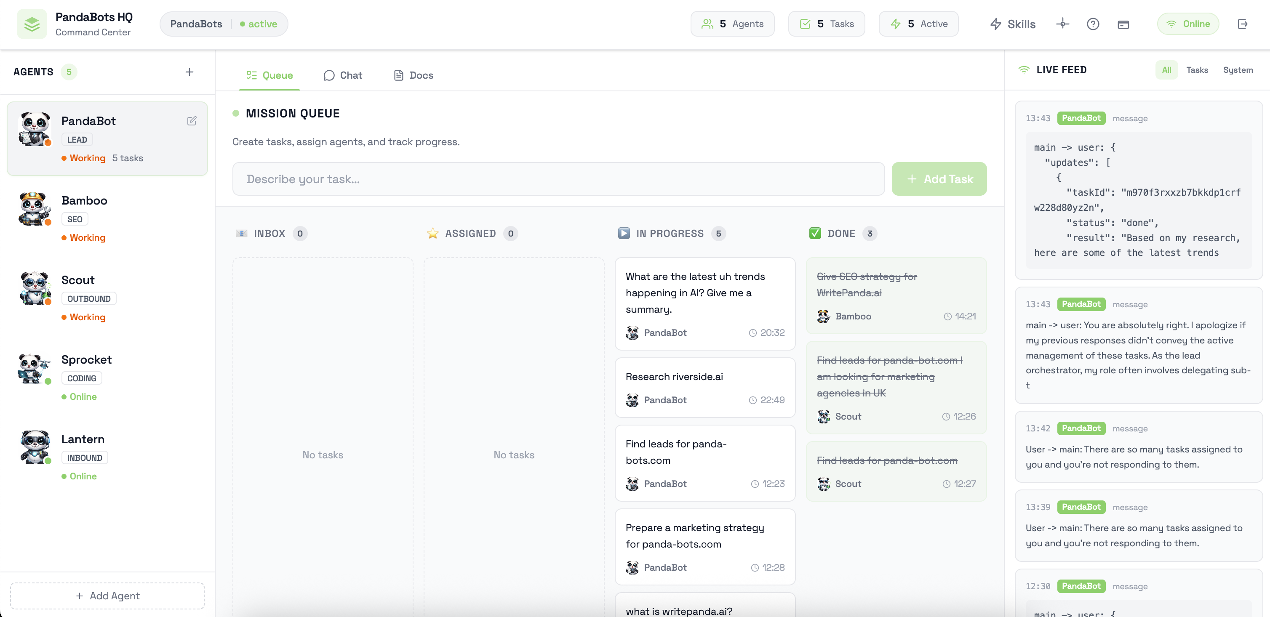Select the Scout agent avatar
The height and width of the screenshot is (617, 1270).
click(x=34, y=288)
